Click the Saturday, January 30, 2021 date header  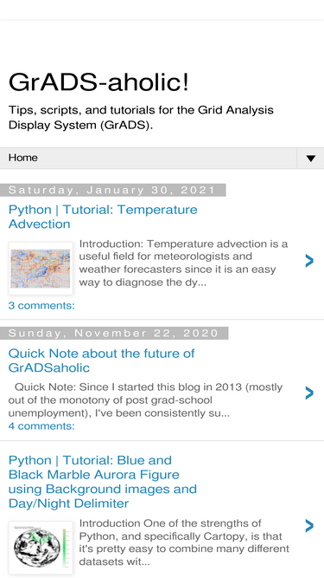[x=113, y=190]
